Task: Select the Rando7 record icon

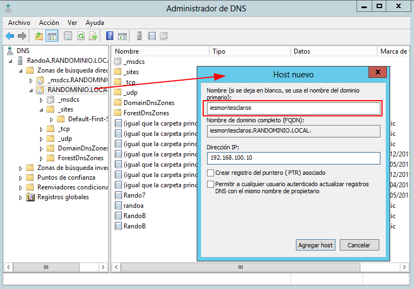Action: coord(118,195)
